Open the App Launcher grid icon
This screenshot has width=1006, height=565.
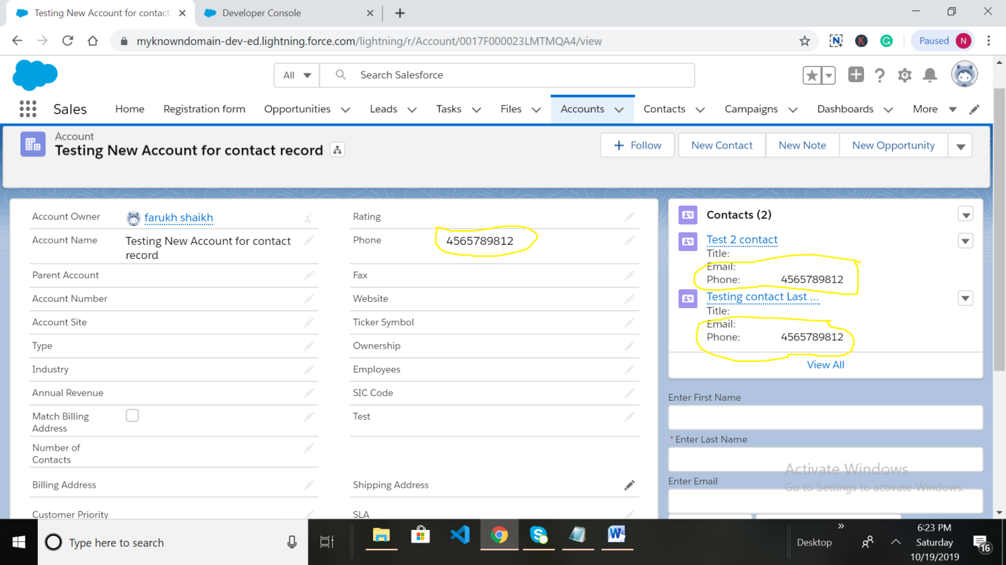point(27,109)
